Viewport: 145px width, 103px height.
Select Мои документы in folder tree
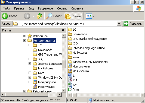(44, 41)
